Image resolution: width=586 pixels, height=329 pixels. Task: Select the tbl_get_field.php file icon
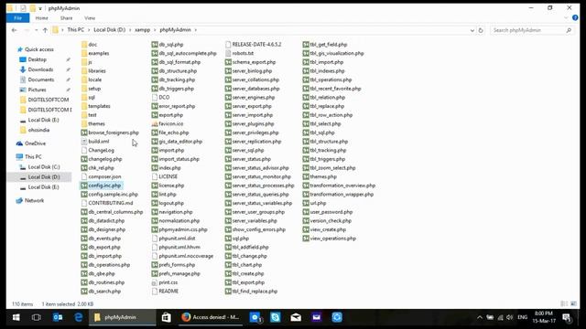[306, 45]
